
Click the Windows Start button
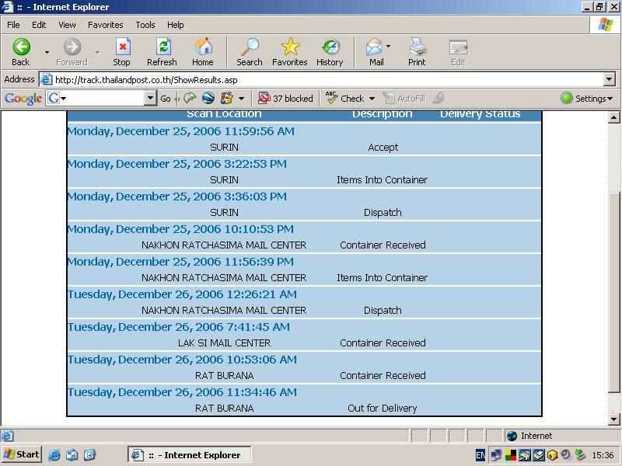[22, 454]
